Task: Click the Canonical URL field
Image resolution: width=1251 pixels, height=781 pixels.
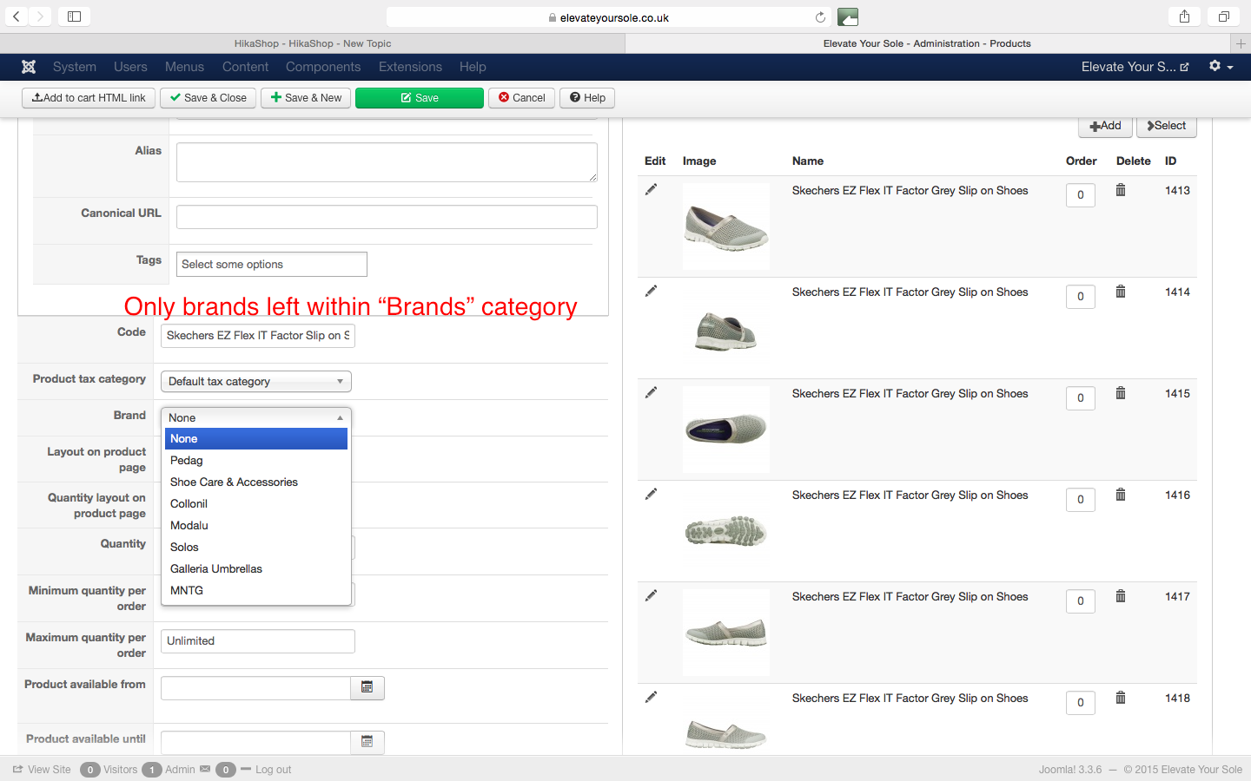Action: (x=387, y=217)
